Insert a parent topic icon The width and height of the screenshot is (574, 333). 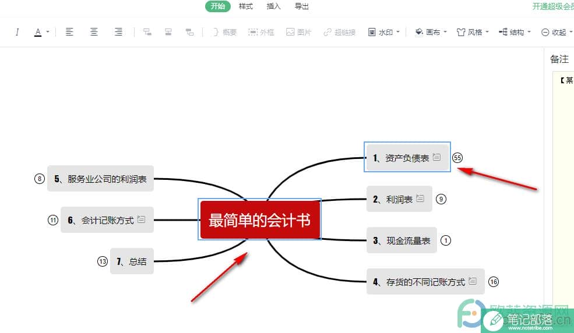pyautogui.click(x=189, y=32)
